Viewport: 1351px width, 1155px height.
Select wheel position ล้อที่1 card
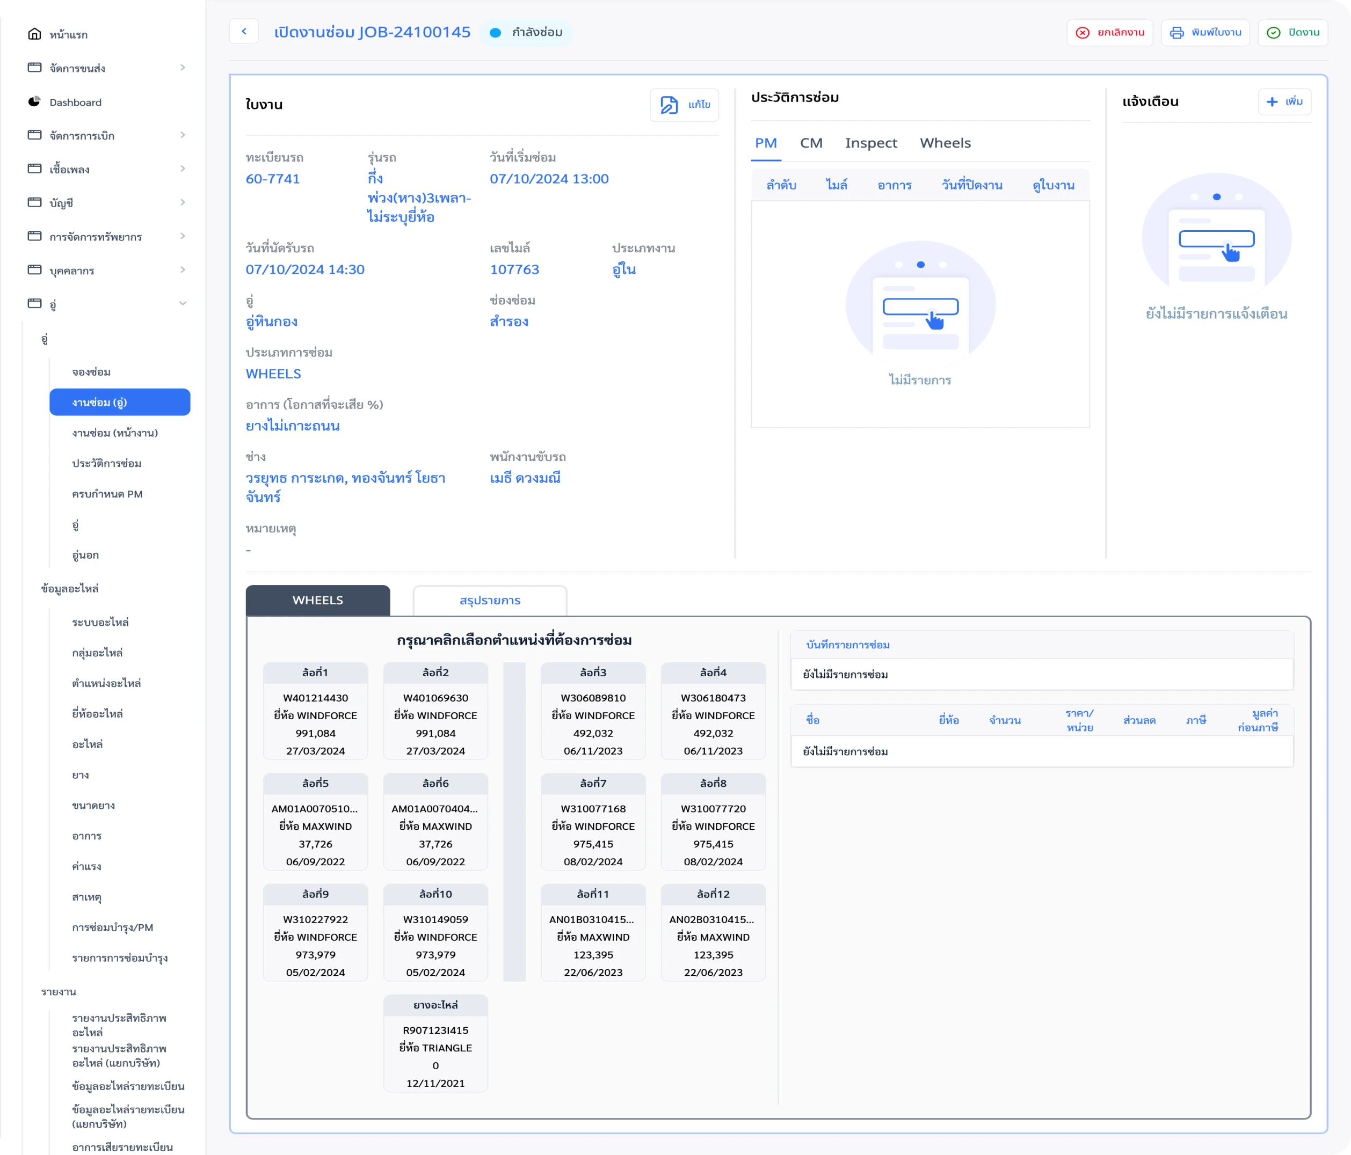(316, 711)
